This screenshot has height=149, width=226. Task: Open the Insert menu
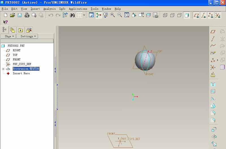point(35,9)
